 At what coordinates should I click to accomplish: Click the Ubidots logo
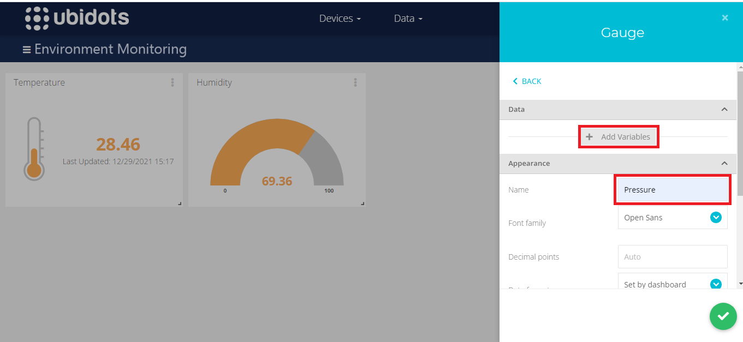point(77,18)
